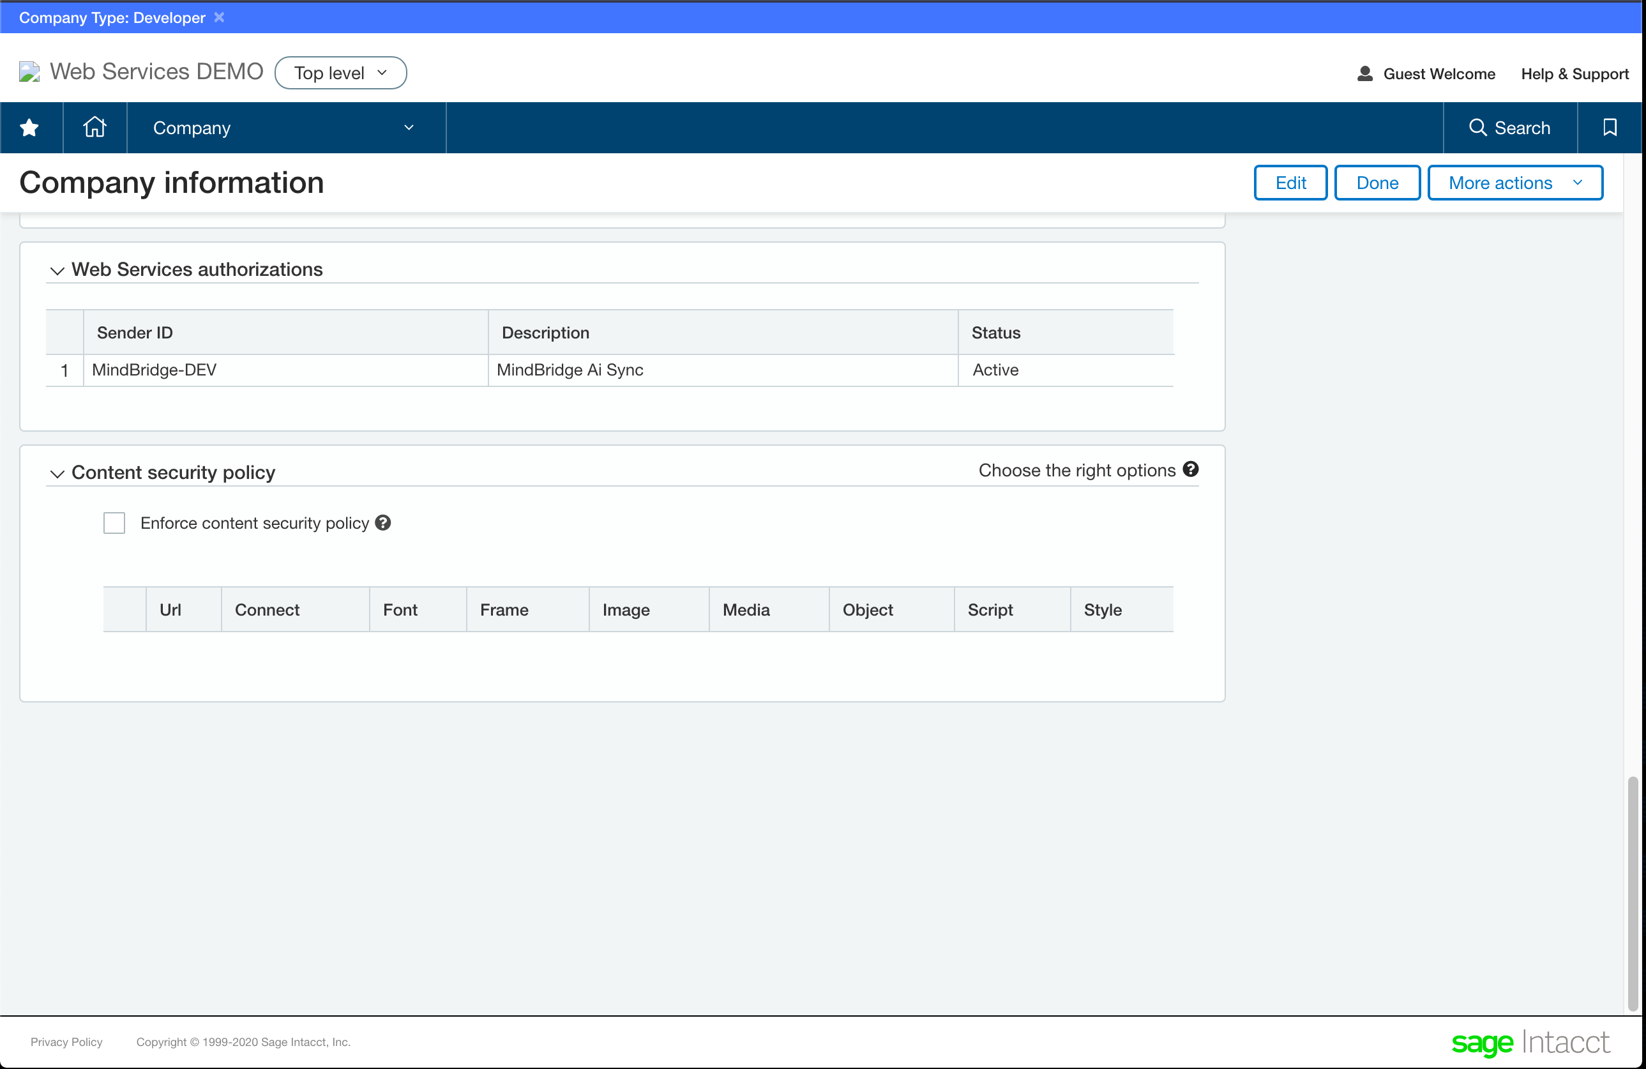Click the Image column header

coord(649,610)
